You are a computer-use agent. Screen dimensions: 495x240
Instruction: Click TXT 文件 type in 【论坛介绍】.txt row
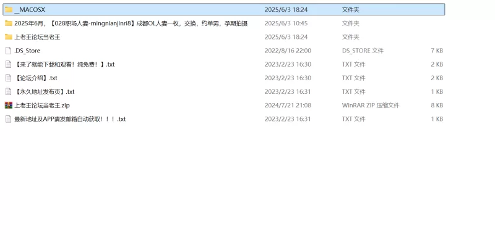tap(353, 78)
